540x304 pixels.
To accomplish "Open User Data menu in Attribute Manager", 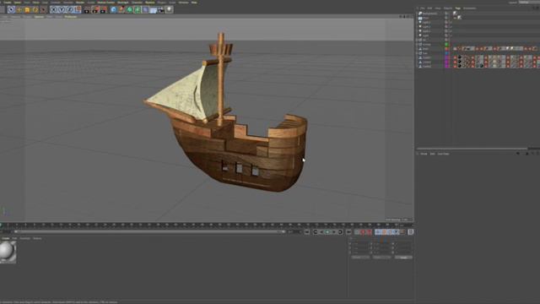I will 443,154.
